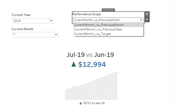The width and height of the screenshot is (171, 107).
Task: Click the Current Month value 7 field
Action: coord(33,35)
